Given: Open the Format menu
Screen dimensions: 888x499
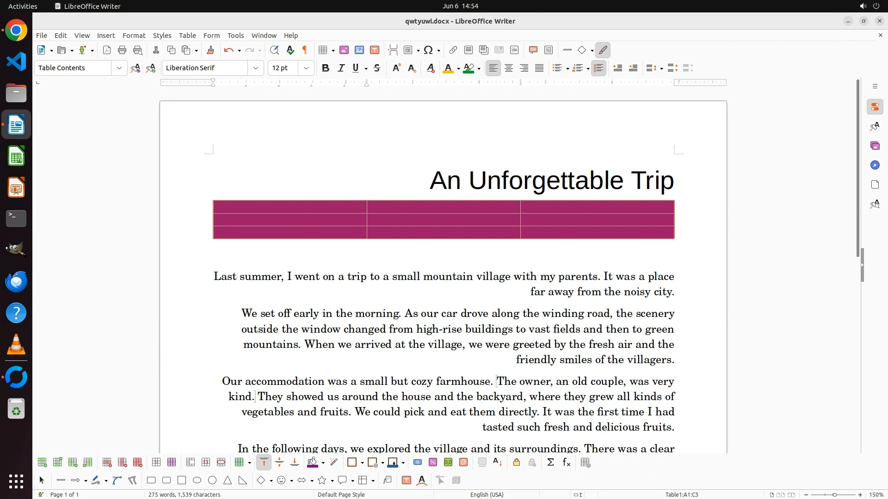Looking at the screenshot, I should (134, 36).
